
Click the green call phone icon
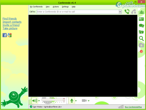pos(127,11)
